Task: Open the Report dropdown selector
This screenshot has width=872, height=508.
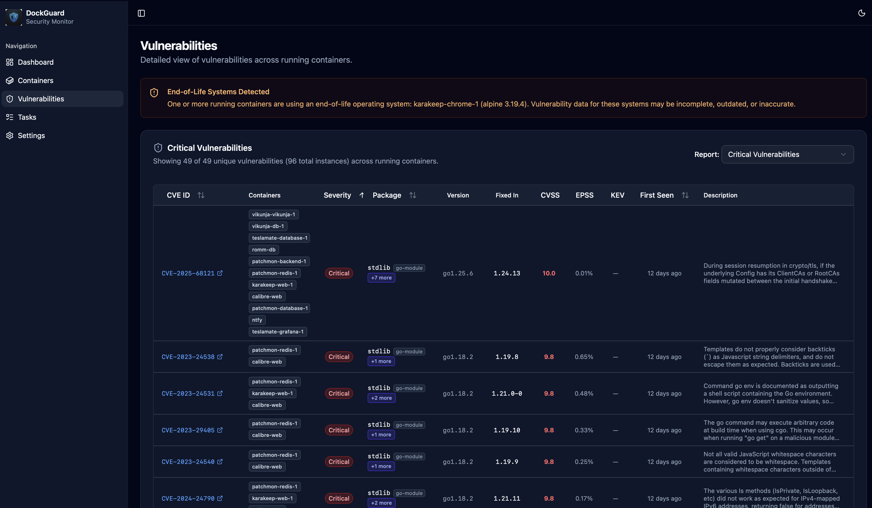Action: [x=787, y=154]
